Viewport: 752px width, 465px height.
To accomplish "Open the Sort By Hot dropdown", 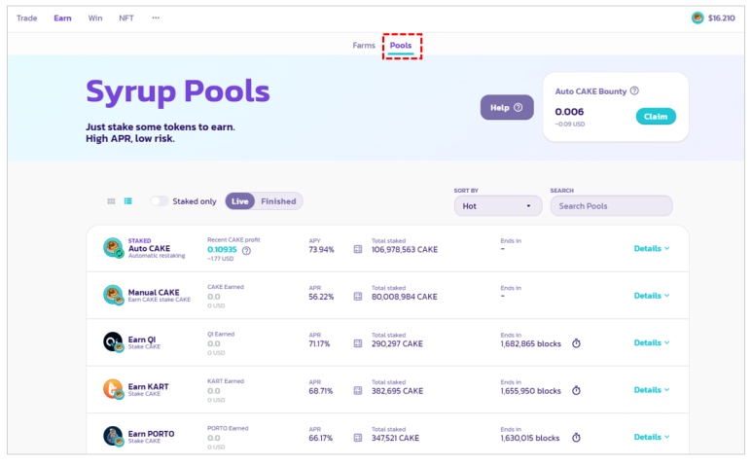I will point(498,206).
